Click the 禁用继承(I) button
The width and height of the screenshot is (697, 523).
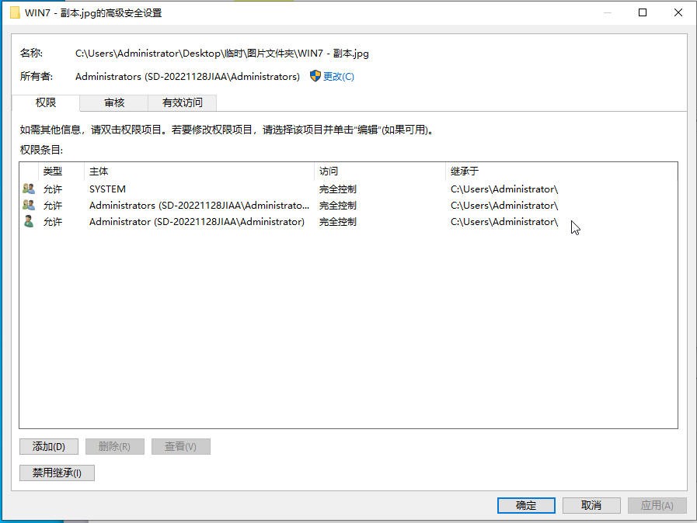pos(57,473)
